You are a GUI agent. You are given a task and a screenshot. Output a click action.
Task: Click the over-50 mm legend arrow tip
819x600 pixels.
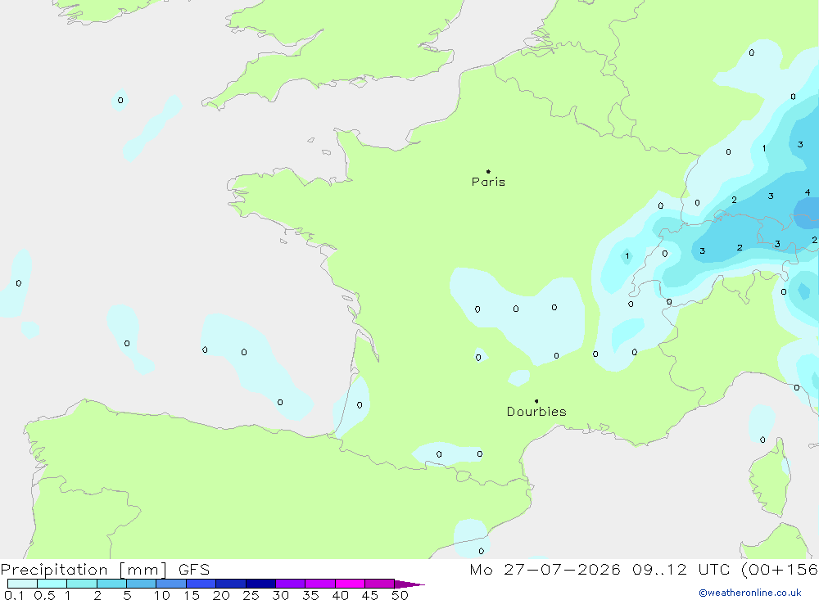(410, 584)
